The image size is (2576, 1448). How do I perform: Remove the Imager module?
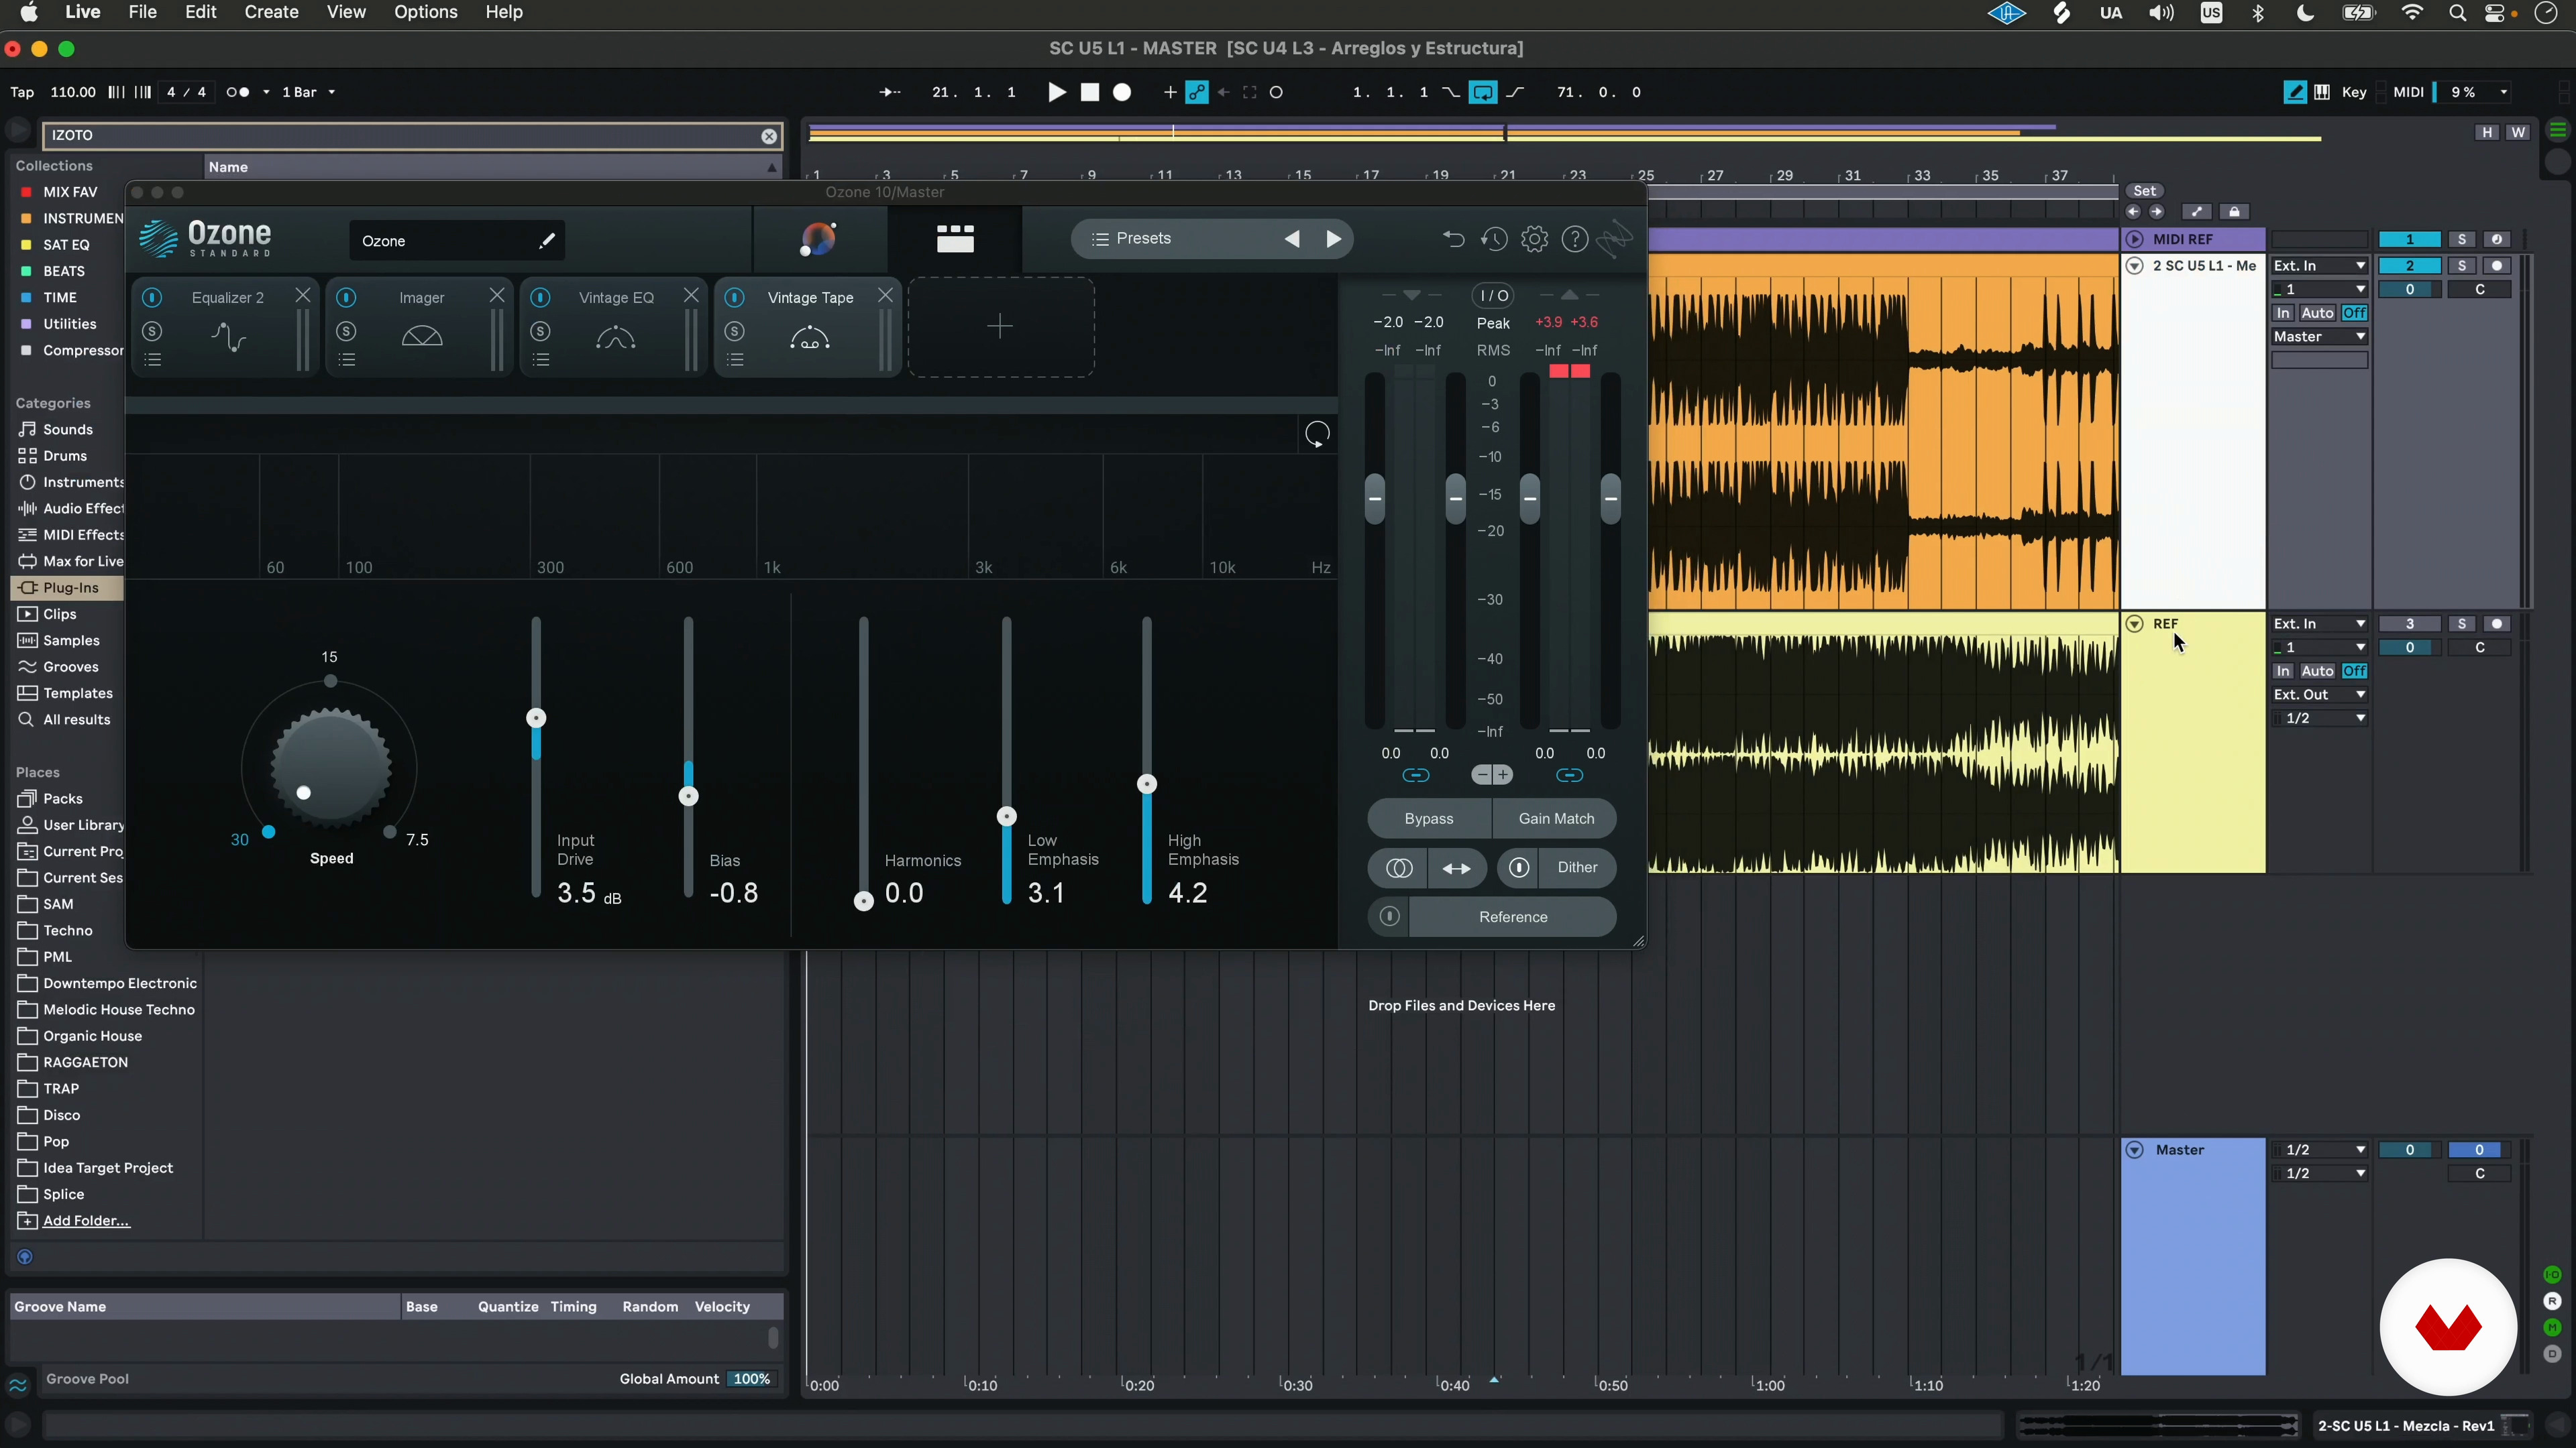pyautogui.click(x=497, y=296)
